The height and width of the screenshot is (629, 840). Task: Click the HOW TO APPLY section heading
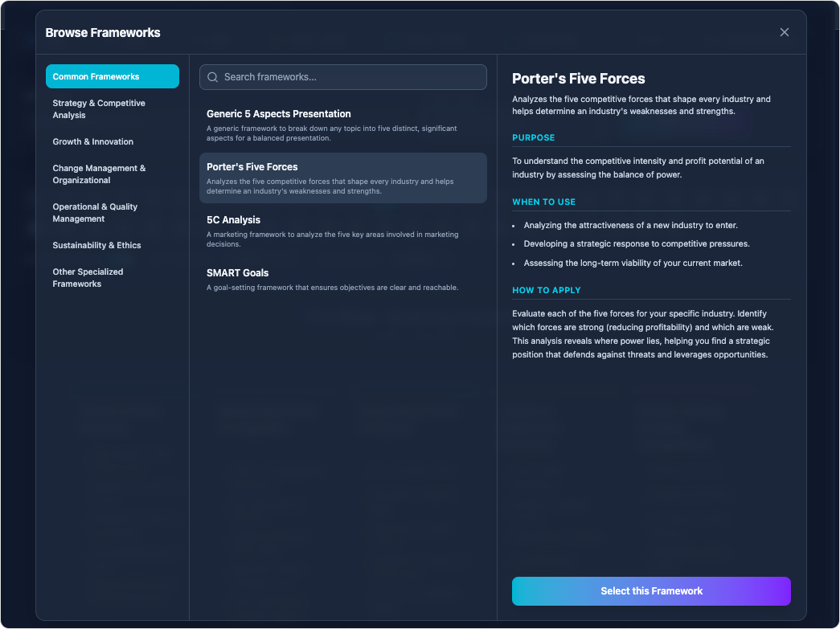[x=547, y=290]
